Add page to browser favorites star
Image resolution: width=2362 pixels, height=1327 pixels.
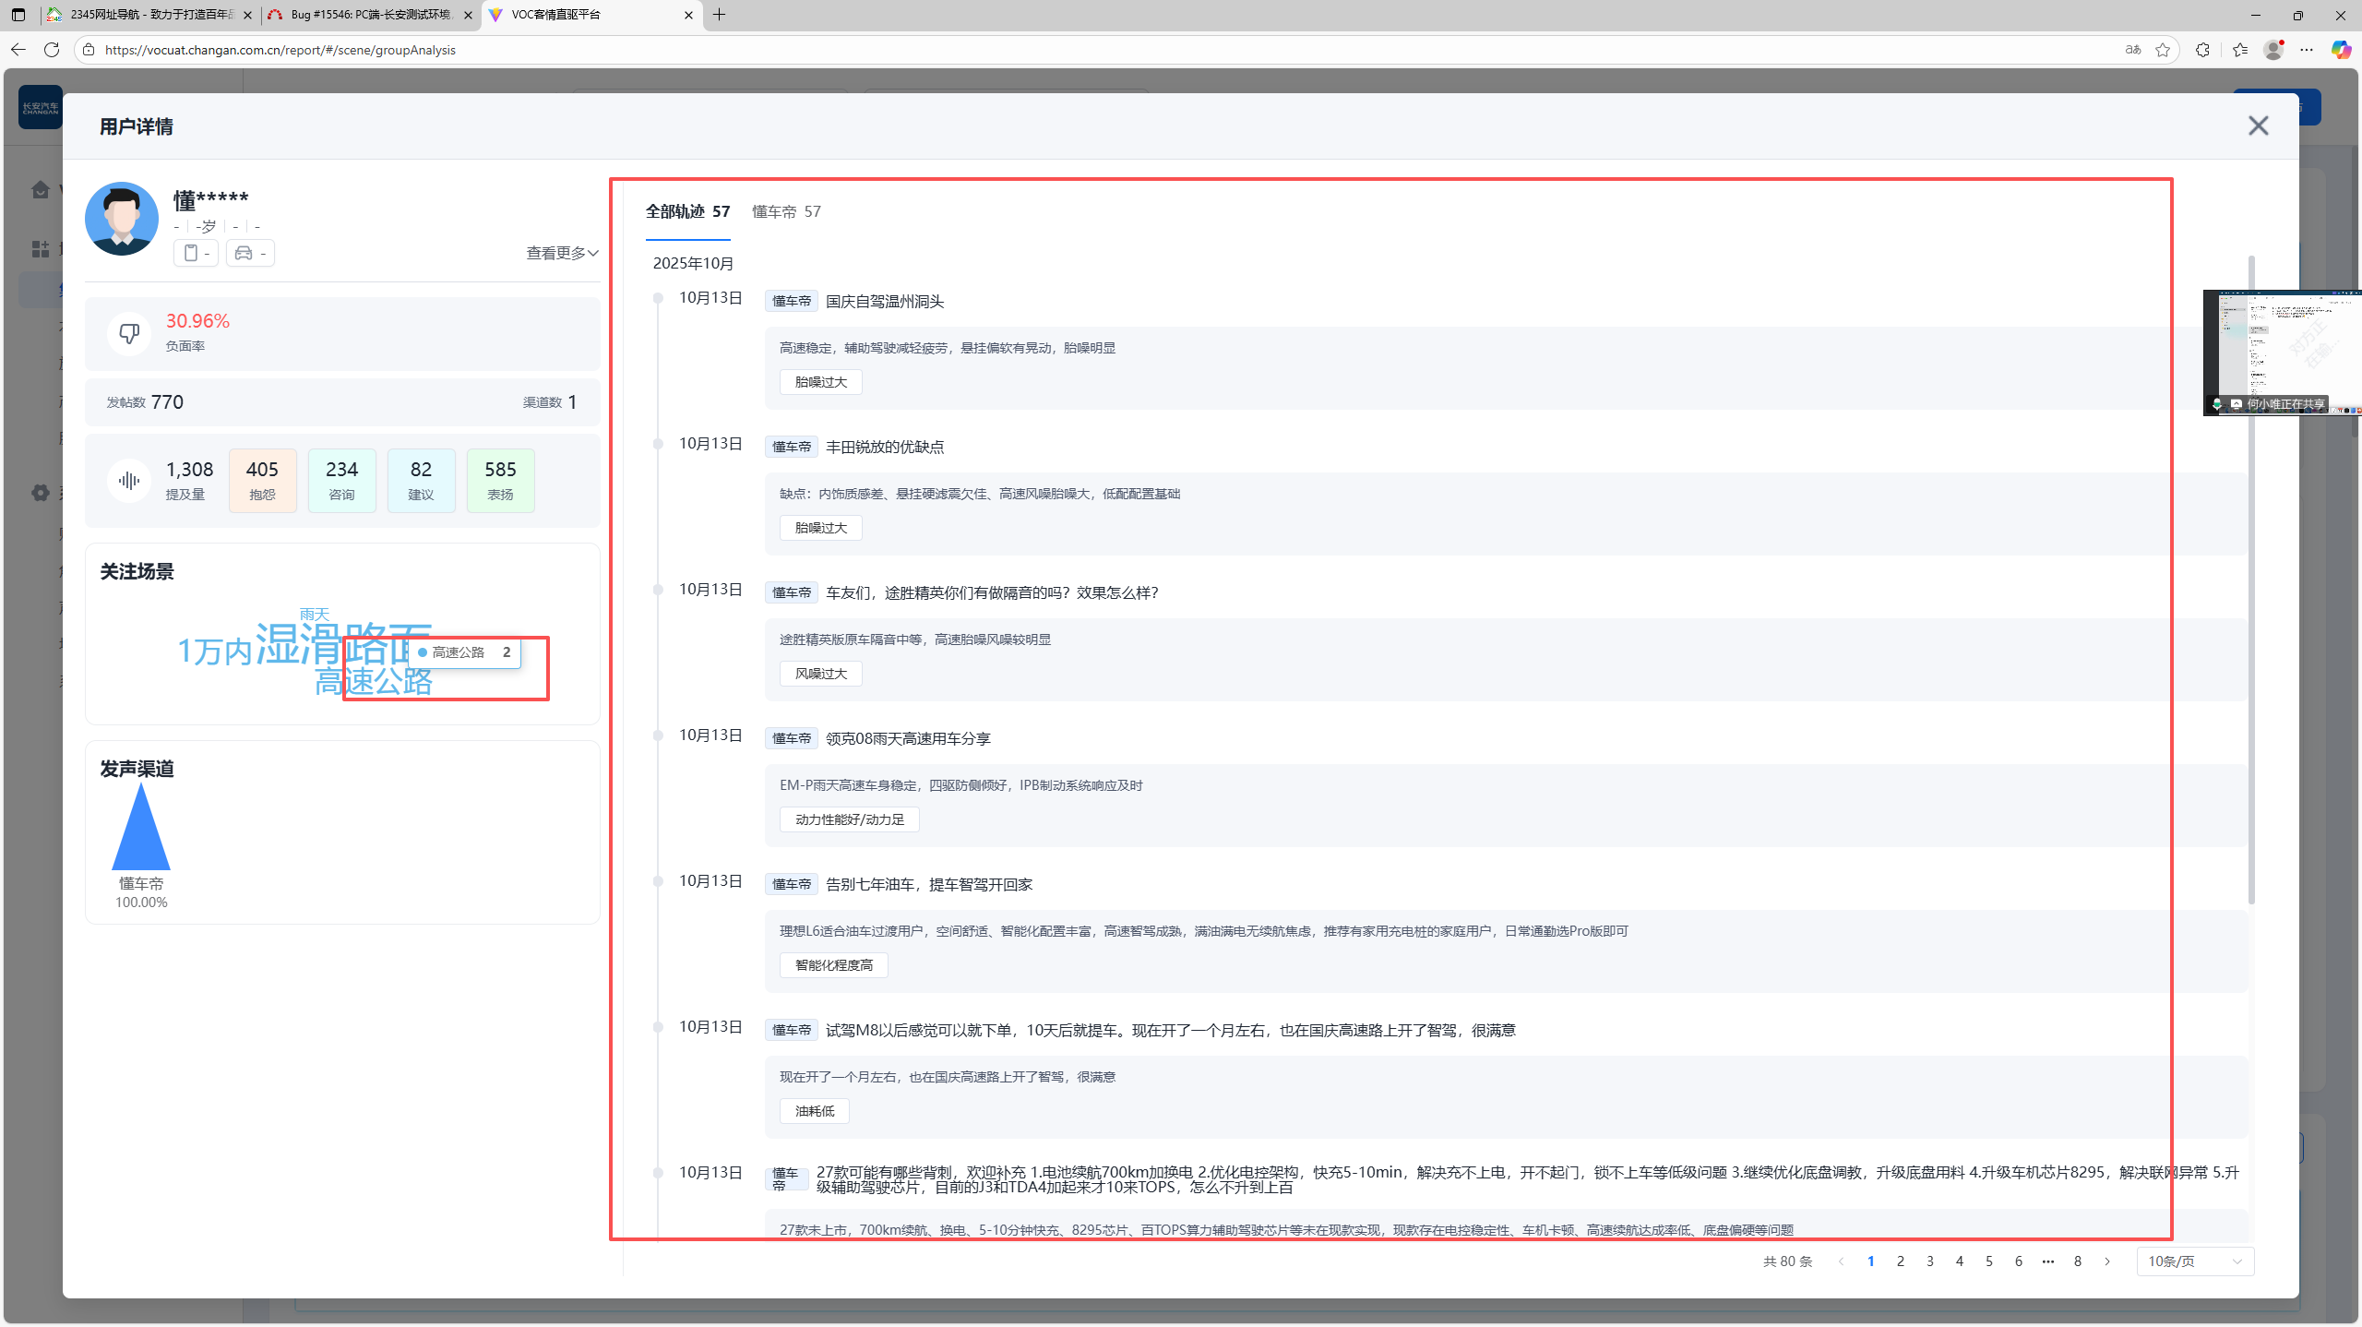(x=2163, y=50)
